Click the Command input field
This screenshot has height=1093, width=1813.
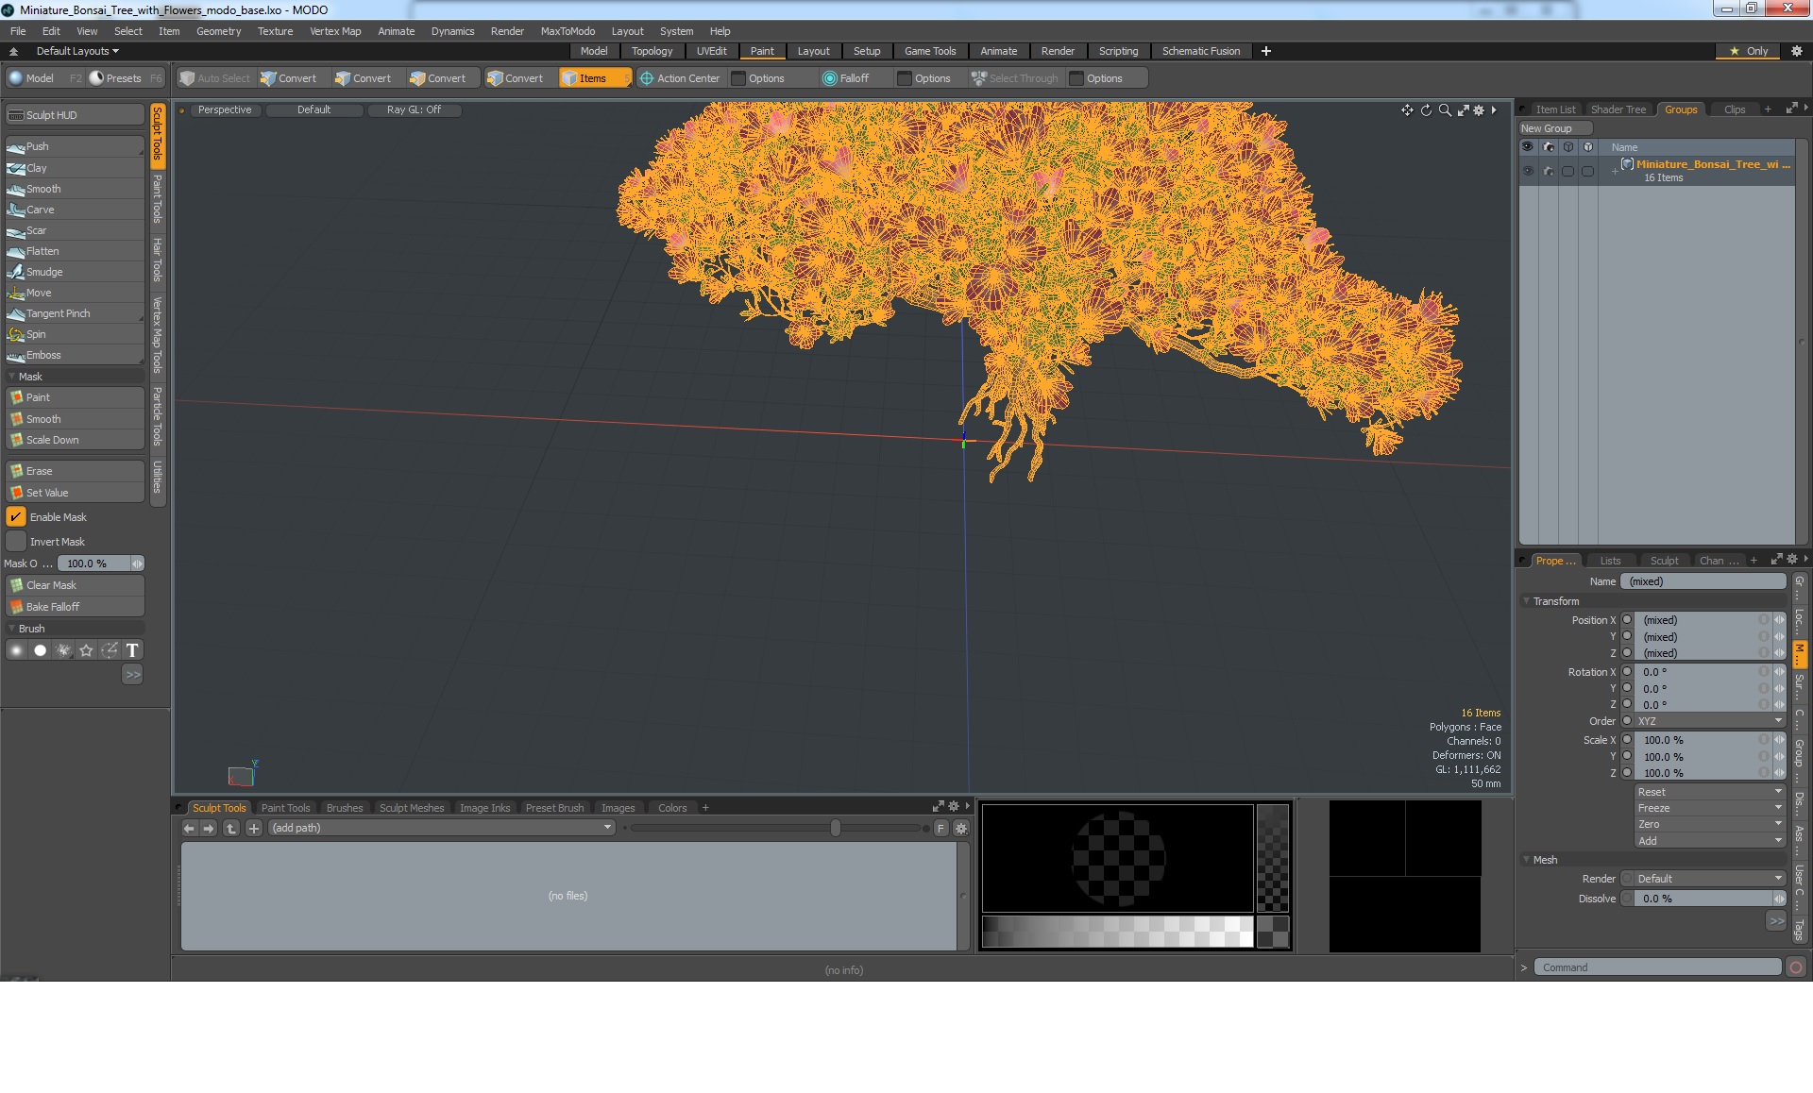[x=1656, y=967]
